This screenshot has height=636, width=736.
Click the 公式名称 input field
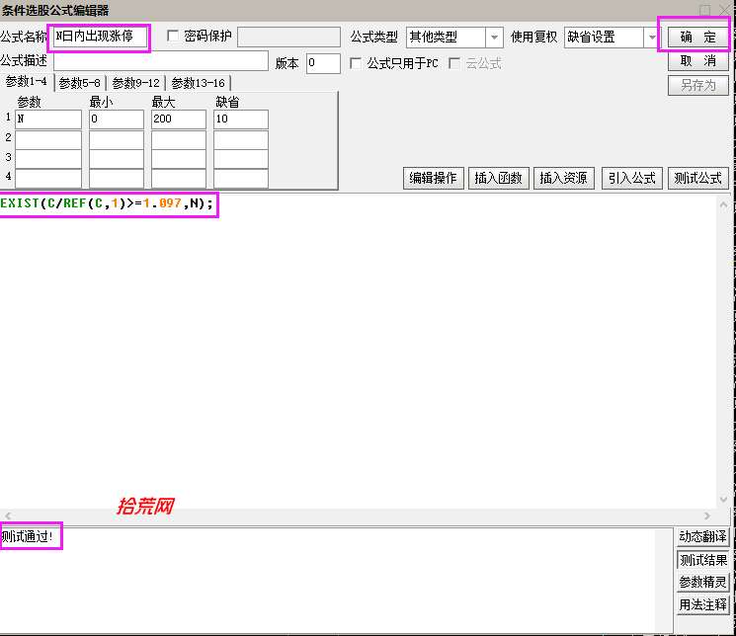[100, 37]
